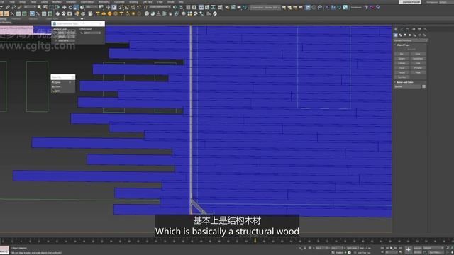Click the Plane primitive button
The image size is (454, 255).
click(418, 72)
